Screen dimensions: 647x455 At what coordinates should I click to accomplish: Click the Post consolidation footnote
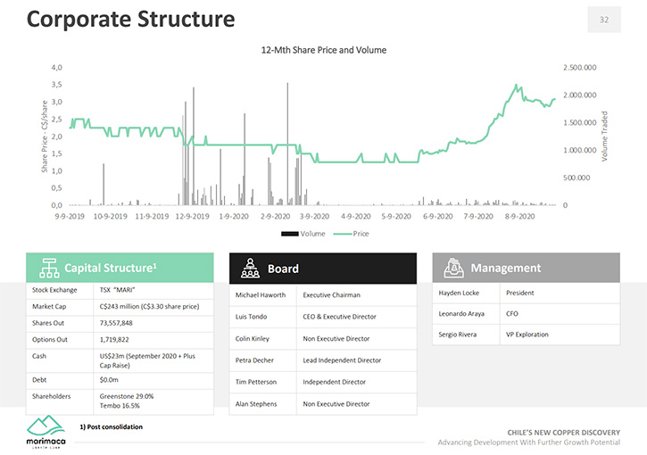(x=111, y=427)
